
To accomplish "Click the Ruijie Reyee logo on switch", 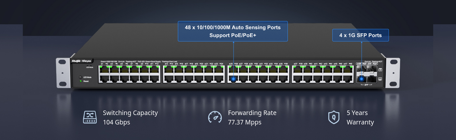I will pos(83,61).
